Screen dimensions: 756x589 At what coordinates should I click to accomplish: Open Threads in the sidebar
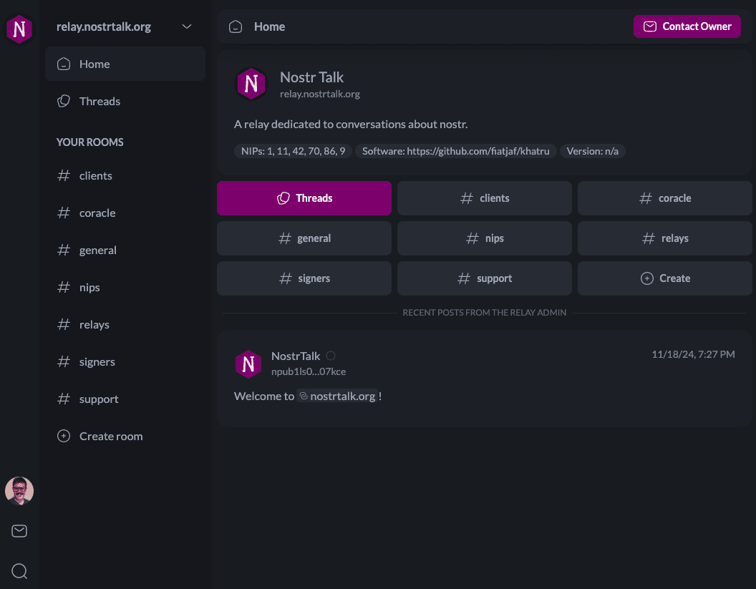(x=125, y=101)
